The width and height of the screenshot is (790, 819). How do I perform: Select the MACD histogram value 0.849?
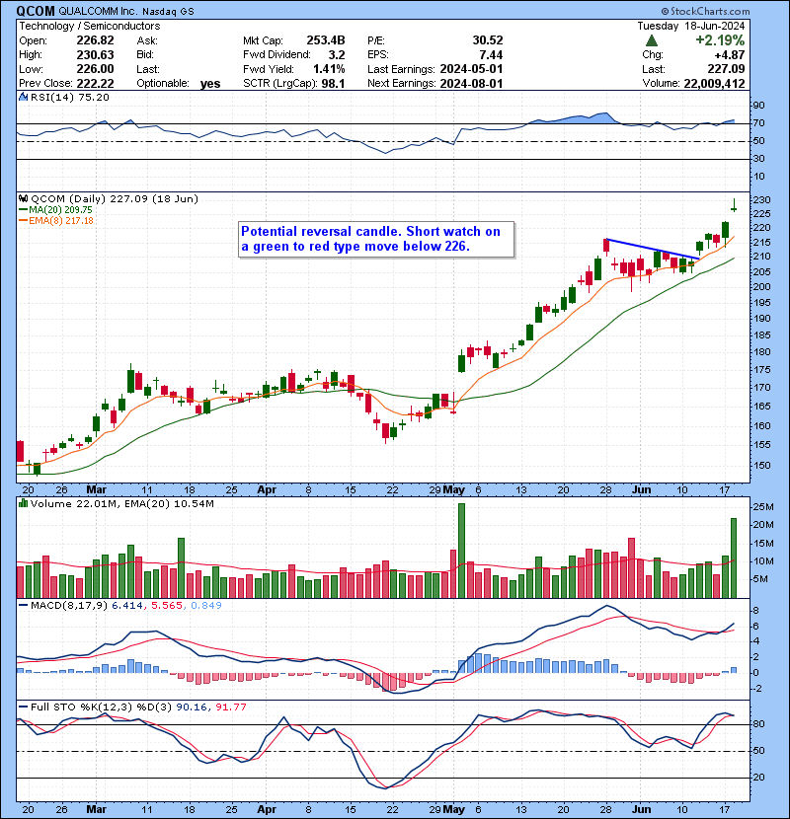pos(206,606)
